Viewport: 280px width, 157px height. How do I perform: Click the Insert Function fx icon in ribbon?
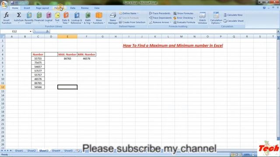tap(7, 18)
